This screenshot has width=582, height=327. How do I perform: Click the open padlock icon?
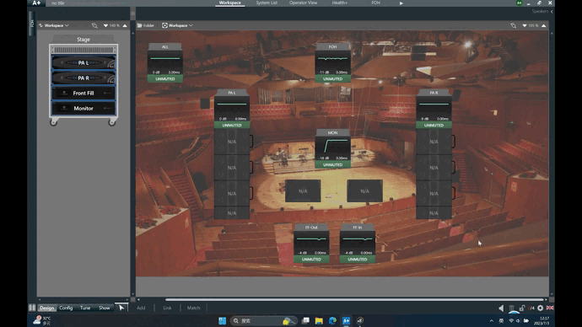522,308
